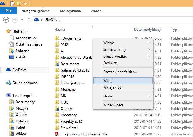The width and height of the screenshot is (193, 137).
Task: Open Pulpit under Ten komputer
Action: (x=20, y=128)
